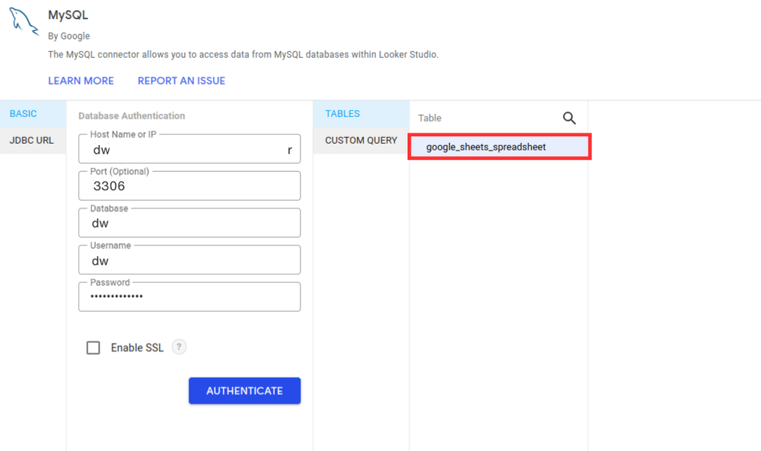Open the LEARN MORE link
The height and width of the screenshot is (451, 761).
coord(81,80)
